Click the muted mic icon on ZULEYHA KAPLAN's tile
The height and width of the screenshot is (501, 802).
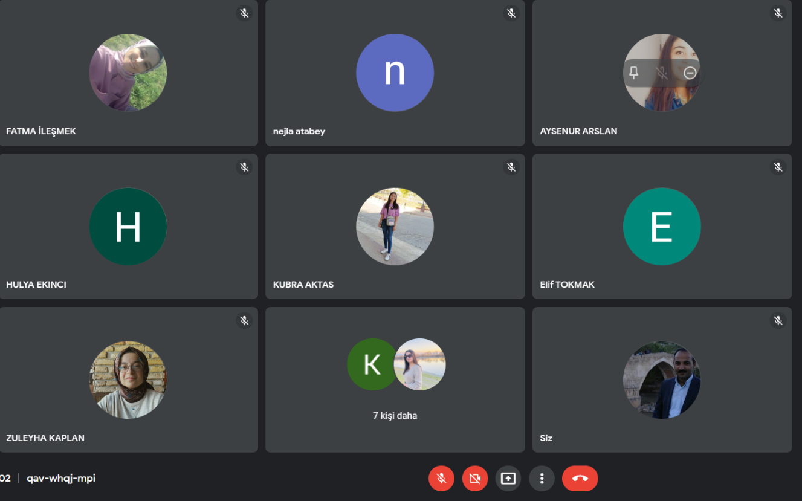pyautogui.click(x=244, y=321)
